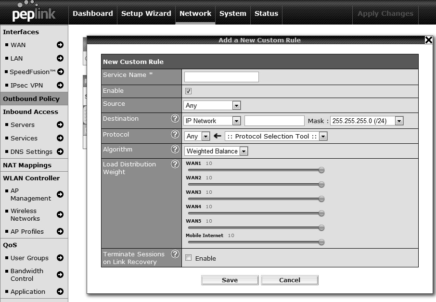Click the WAN5 weight slider handle
Viewport: 436px width, 302px height.
tap(321, 228)
